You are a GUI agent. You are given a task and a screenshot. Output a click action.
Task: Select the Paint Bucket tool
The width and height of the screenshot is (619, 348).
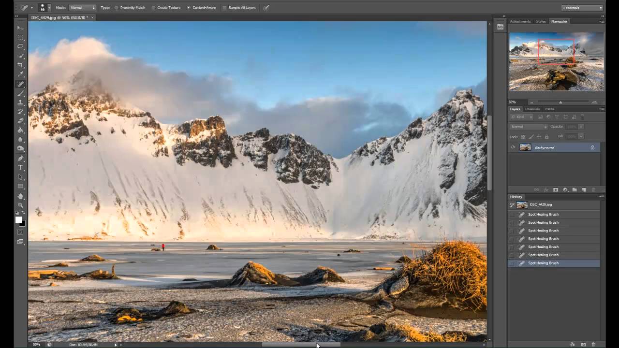coord(20,130)
